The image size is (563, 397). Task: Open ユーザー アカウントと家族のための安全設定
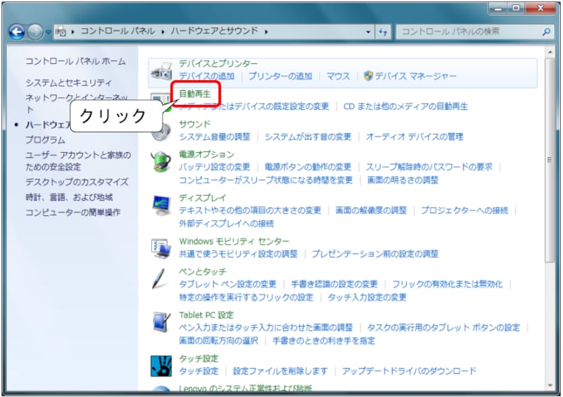[78, 161]
